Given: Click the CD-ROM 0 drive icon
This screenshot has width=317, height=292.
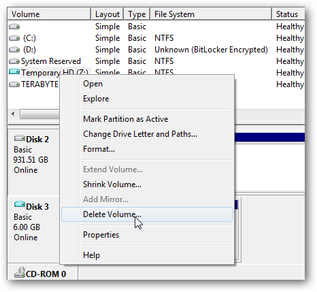Looking at the screenshot, I should (x=20, y=272).
